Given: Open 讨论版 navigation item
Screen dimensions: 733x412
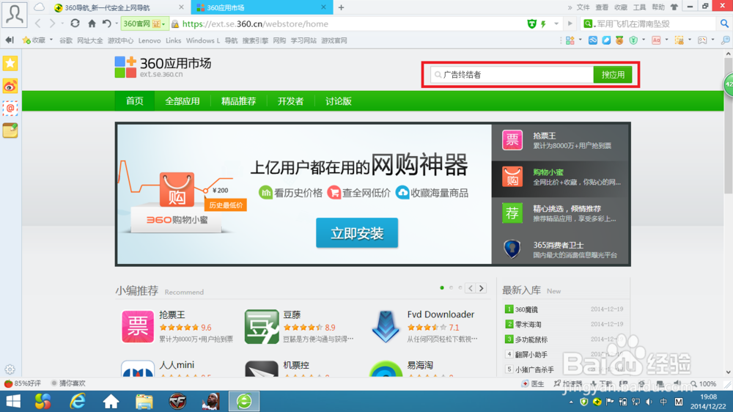Looking at the screenshot, I should (339, 101).
